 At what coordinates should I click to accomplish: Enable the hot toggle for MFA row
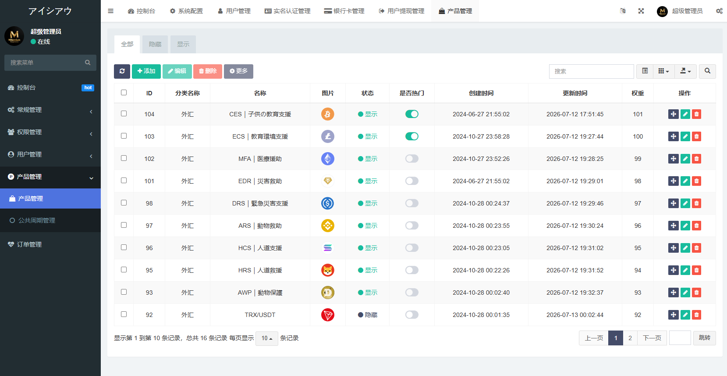click(x=412, y=159)
